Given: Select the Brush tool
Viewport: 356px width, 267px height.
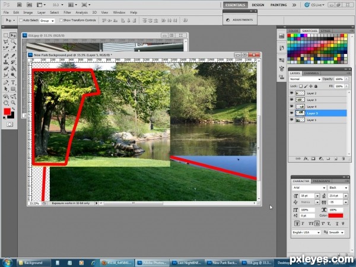Looking at the screenshot, I should click(x=13, y=56).
